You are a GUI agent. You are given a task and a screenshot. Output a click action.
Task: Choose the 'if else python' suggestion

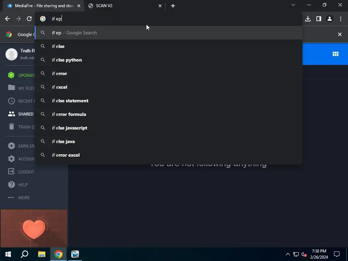pos(169,60)
